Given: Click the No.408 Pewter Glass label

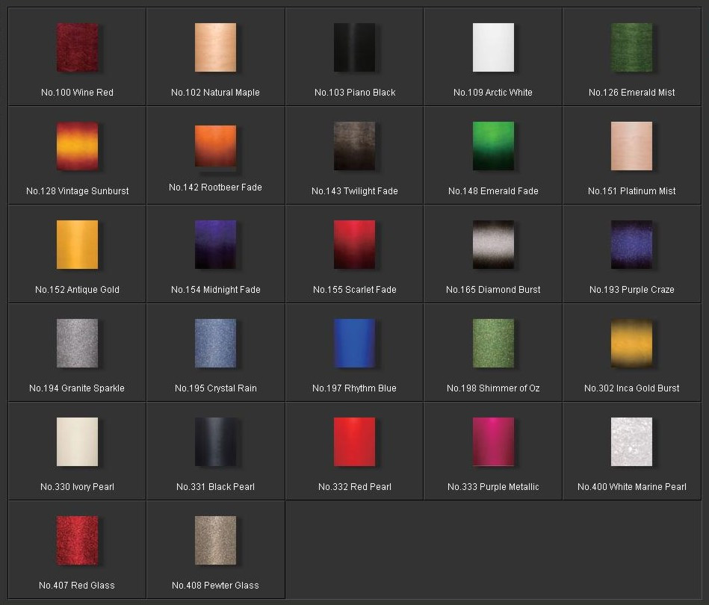Looking at the screenshot, I should (215, 586).
